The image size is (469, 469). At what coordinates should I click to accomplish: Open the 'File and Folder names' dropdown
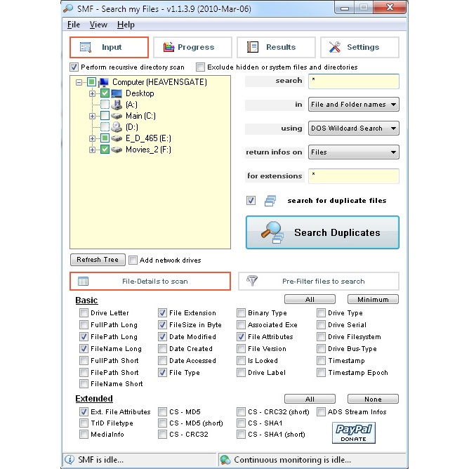(354, 105)
